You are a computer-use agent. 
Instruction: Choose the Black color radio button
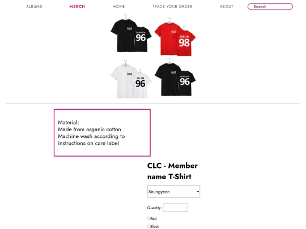(148, 226)
